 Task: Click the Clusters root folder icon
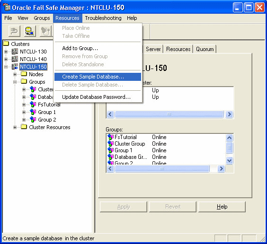coord(6,44)
